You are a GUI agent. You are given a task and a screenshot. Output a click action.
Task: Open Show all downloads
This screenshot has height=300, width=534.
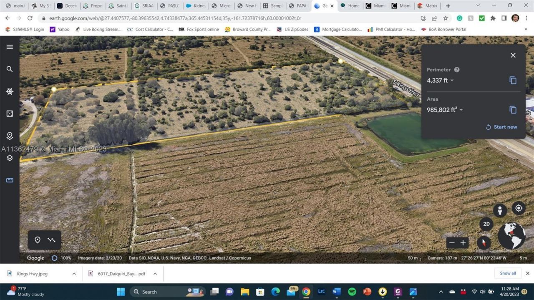pos(508,273)
